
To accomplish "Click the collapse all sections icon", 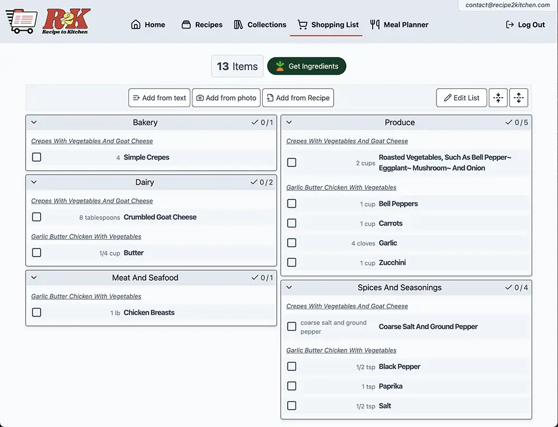I will 498,98.
